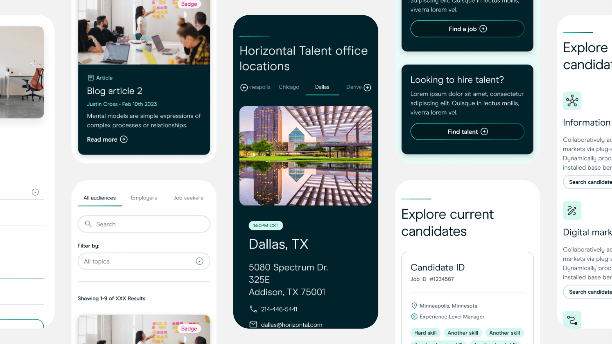Open the All topics dropdown
The height and width of the screenshot is (344, 612).
pos(144,261)
